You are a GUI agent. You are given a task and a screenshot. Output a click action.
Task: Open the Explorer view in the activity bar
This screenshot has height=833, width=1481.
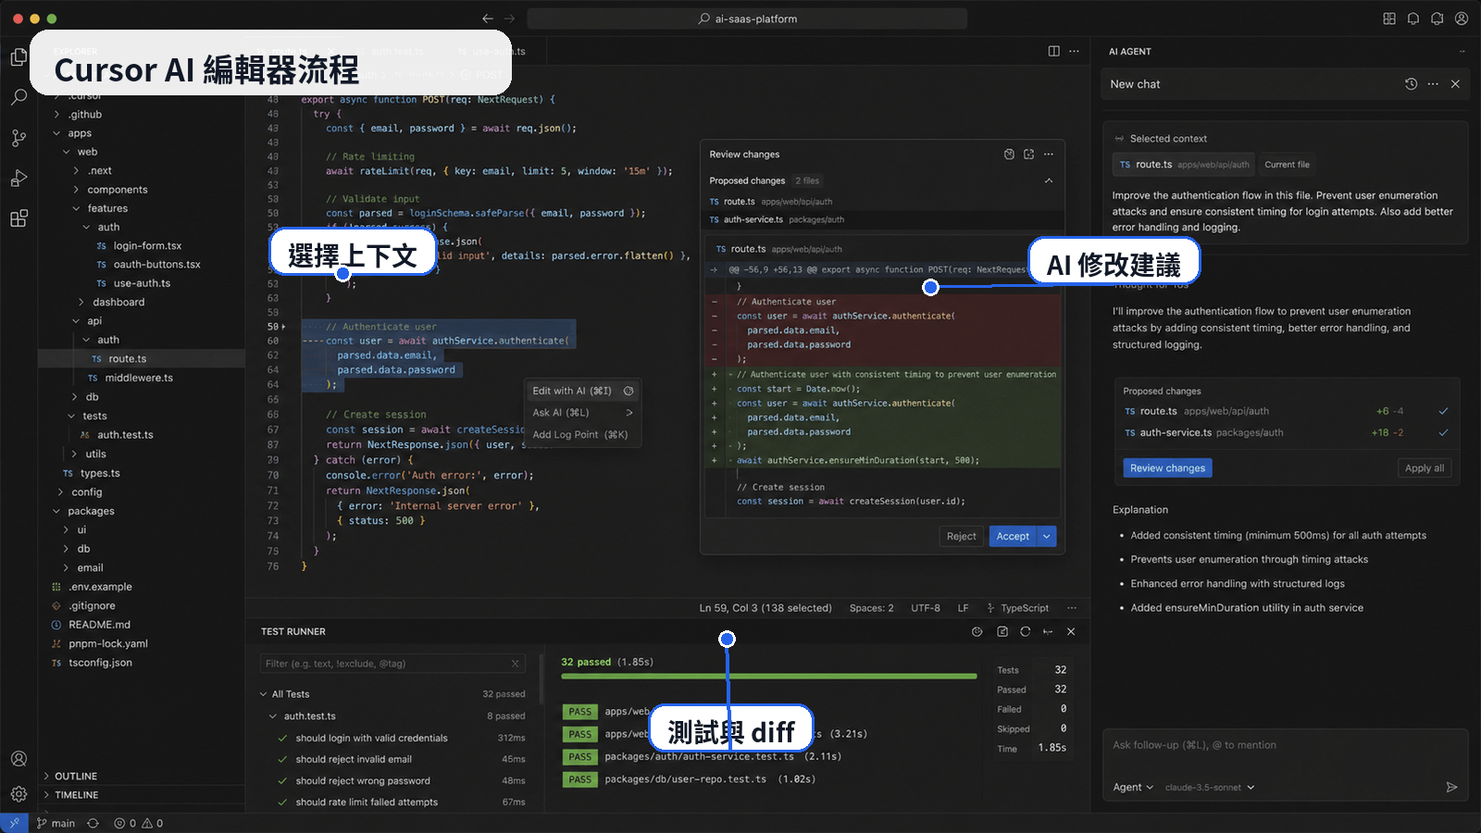tap(19, 57)
